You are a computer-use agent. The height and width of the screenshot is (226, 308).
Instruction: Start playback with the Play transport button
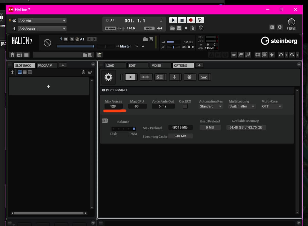[x=173, y=20]
